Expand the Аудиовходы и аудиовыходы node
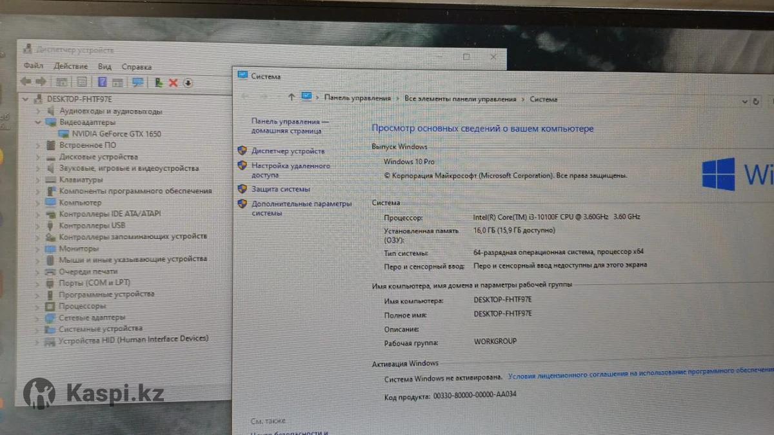 click(x=37, y=111)
